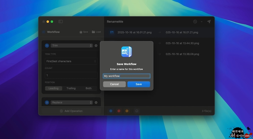
Task: Click the red remove file icon
Action: [x=119, y=111]
